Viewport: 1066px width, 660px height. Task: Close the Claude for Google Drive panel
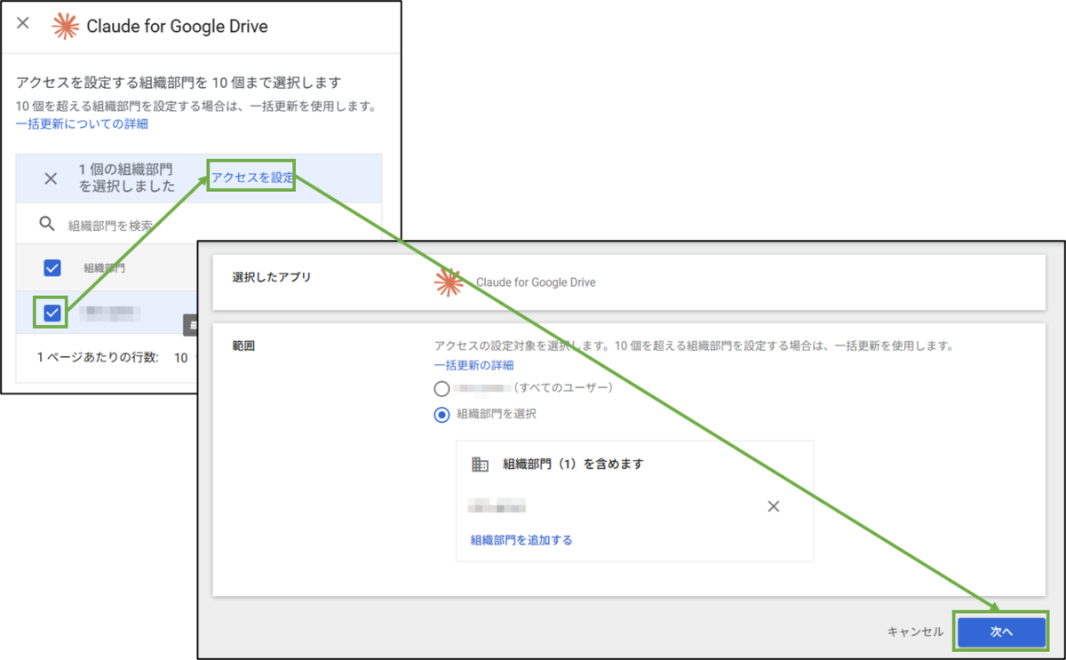coord(23,23)
